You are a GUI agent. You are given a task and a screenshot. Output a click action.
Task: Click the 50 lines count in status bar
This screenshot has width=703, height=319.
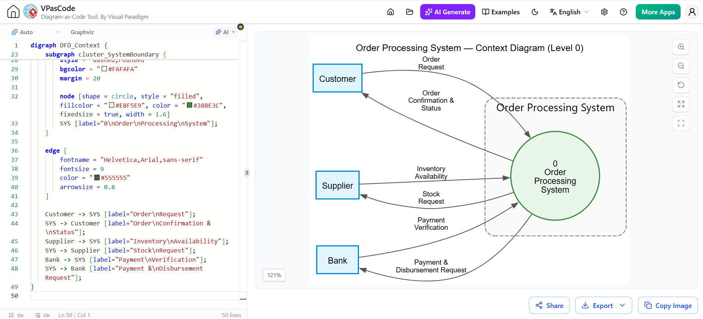pyautogui.click(x=231, y=315)
